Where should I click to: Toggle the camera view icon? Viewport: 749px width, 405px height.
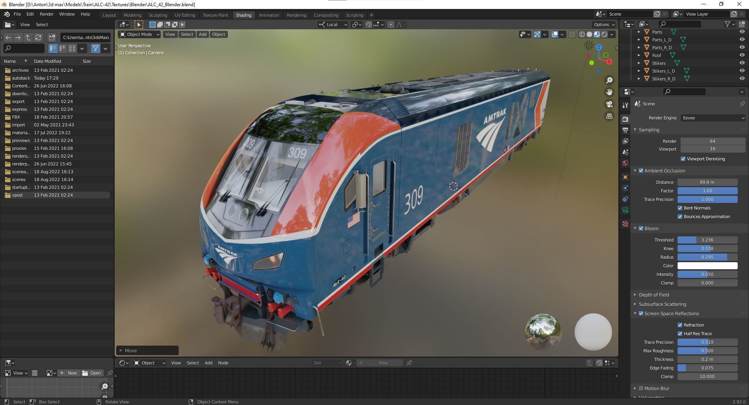pyautogui.click(x=609, y=104)
